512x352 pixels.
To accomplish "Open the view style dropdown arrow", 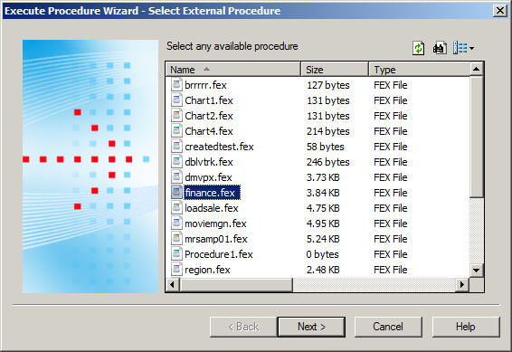I will coord(471,48).
